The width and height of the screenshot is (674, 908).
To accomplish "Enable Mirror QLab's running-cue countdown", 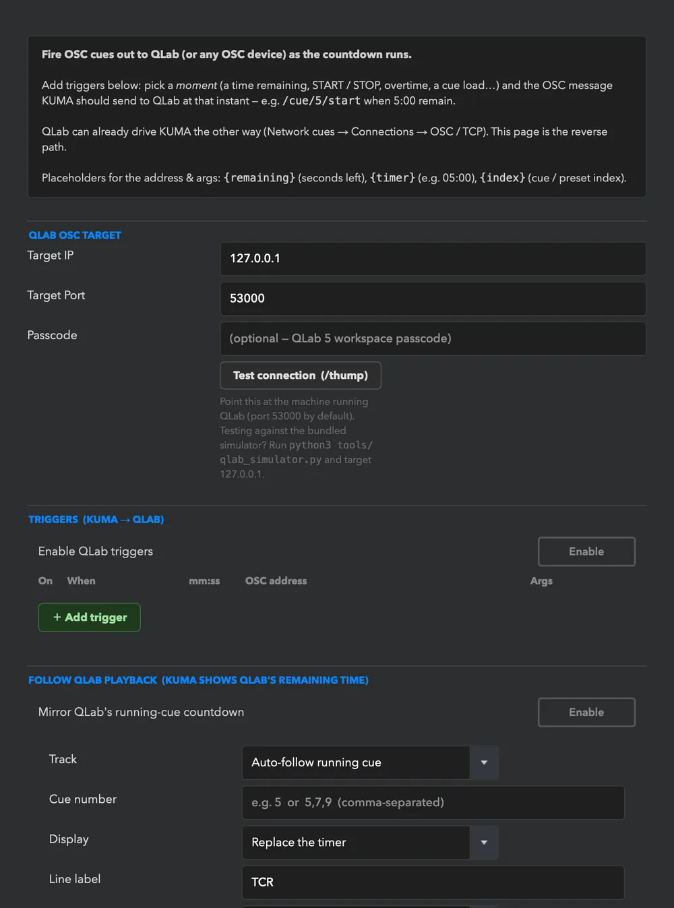I will (586, 712).
